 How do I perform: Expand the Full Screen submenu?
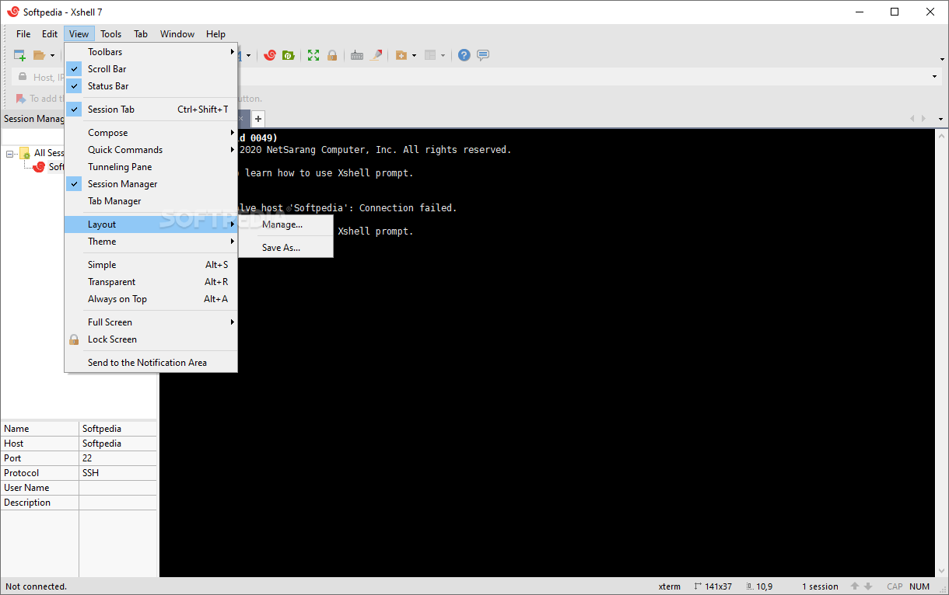pos(151,322)
